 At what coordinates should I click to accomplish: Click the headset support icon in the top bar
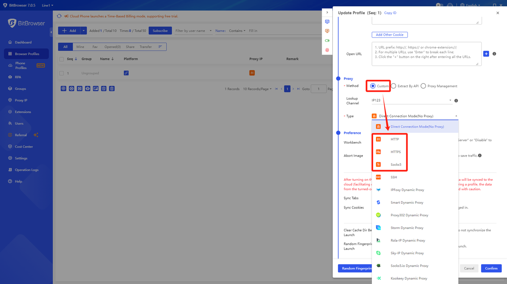[450, 5]
